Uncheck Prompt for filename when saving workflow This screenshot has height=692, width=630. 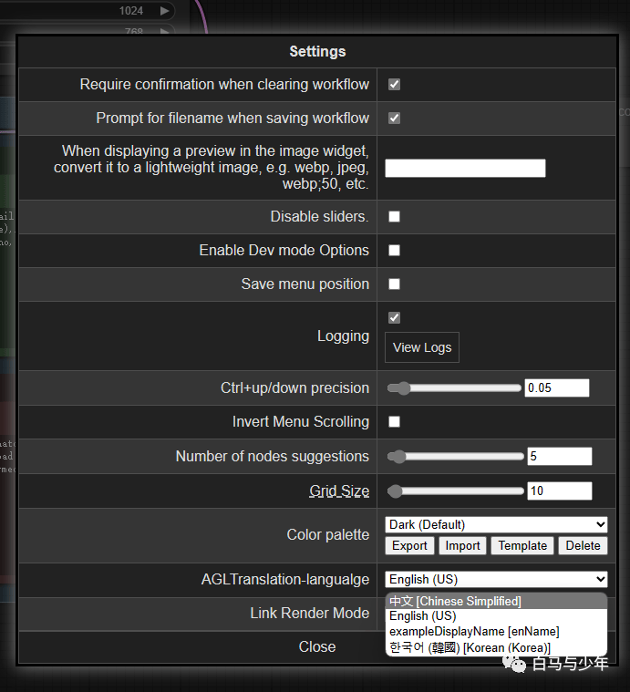[394, 119]
